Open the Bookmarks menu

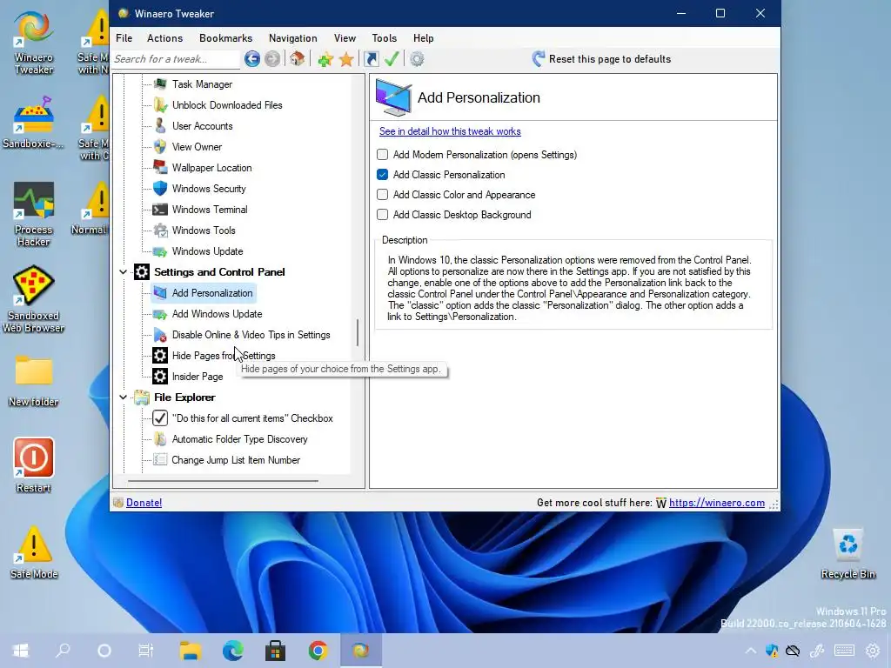coord(225,38)
